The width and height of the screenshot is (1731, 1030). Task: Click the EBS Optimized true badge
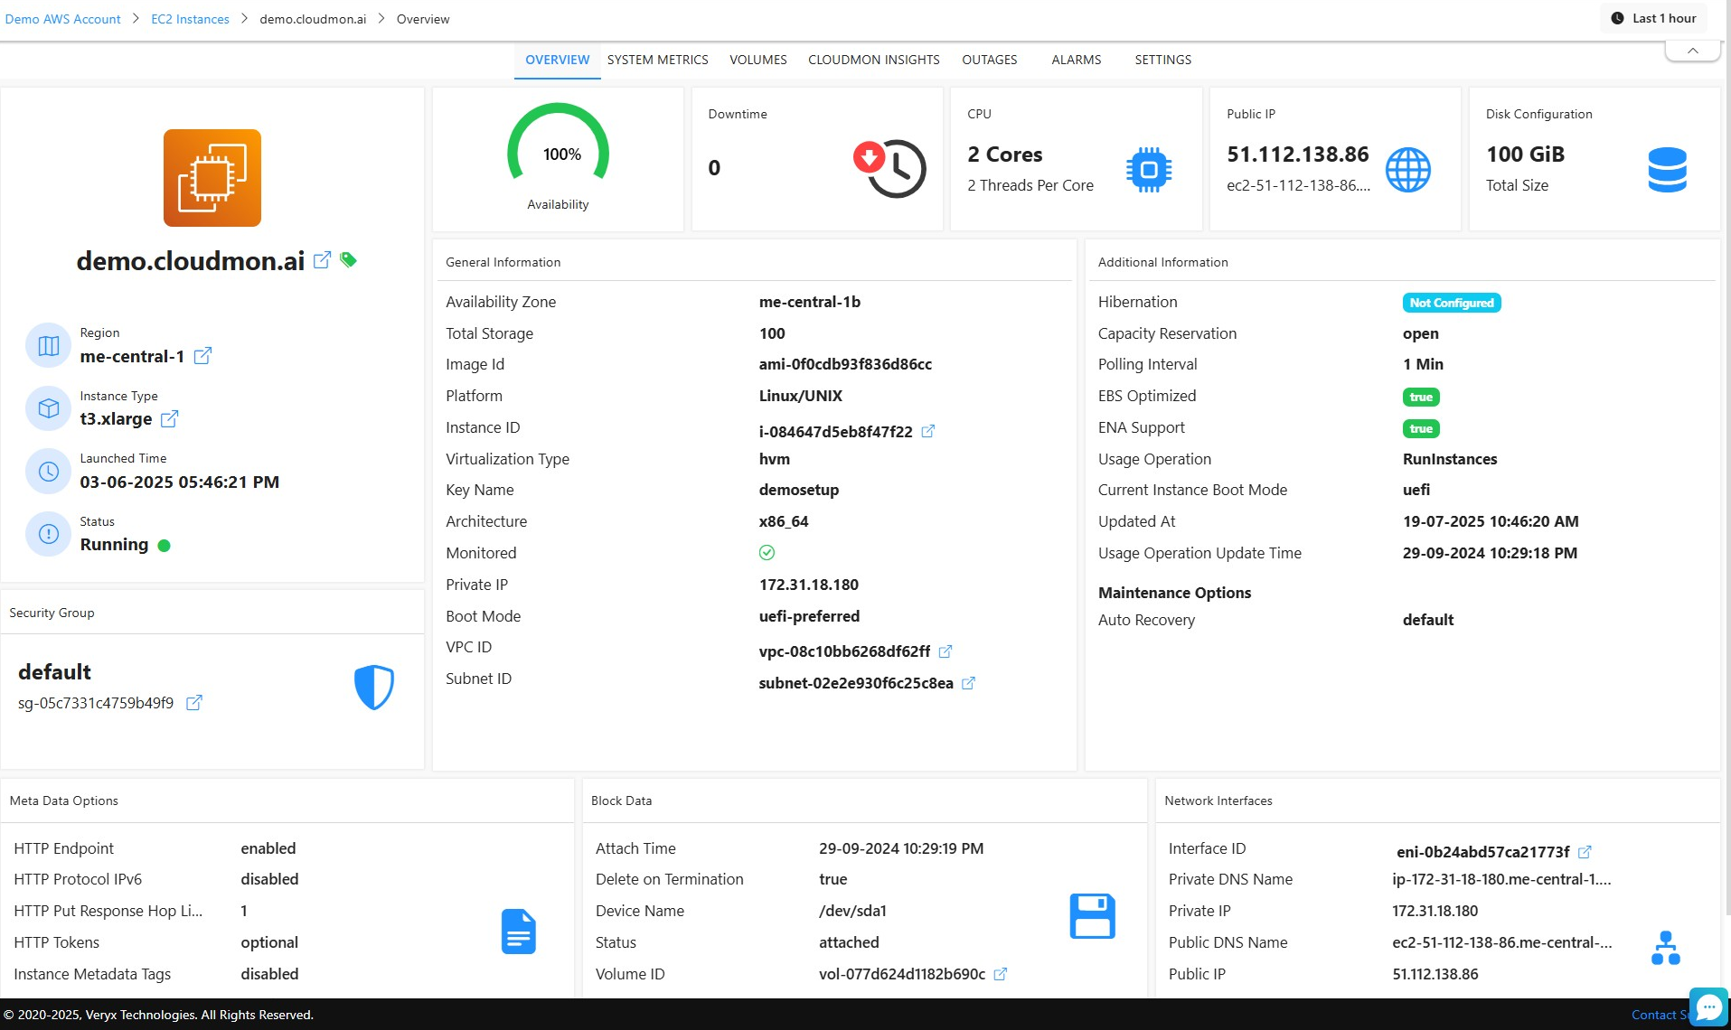point(1420,397)
